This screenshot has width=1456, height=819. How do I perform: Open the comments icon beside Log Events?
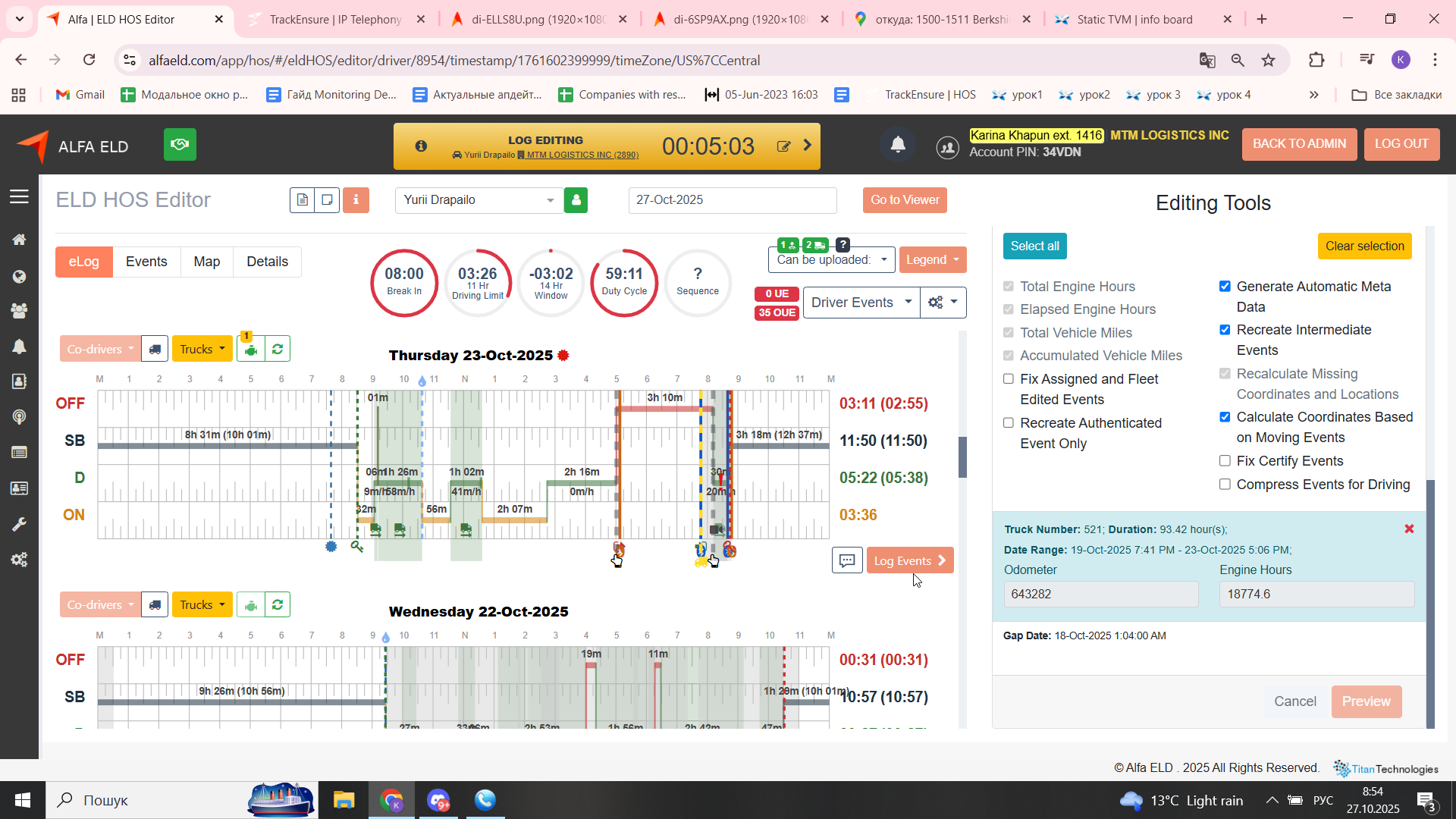tap(847, 560)
